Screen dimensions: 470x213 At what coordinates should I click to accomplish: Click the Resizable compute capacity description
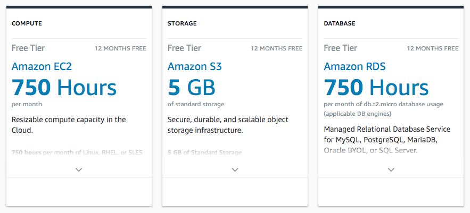(69, 125)
